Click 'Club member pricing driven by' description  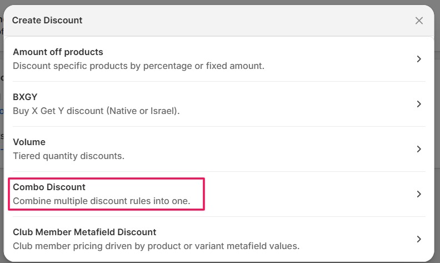pos(156,246)
